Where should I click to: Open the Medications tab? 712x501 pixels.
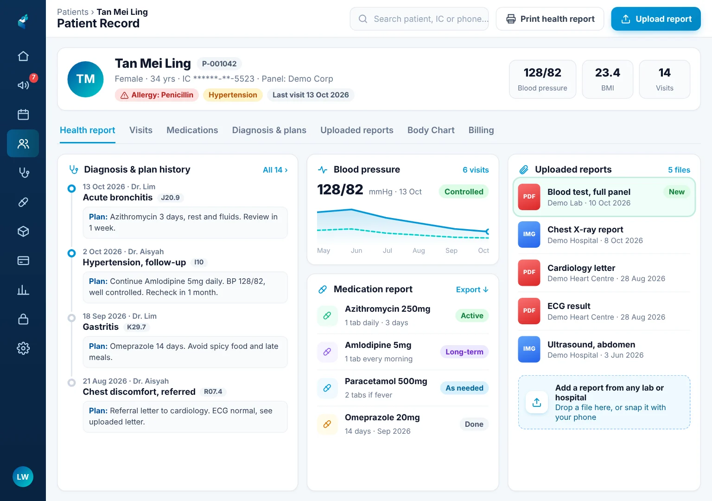(x=192, y=130)
